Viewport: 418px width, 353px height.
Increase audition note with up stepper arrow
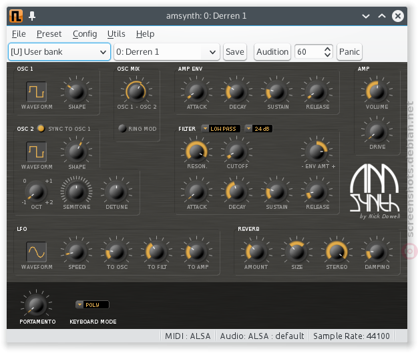coord(328,49)
